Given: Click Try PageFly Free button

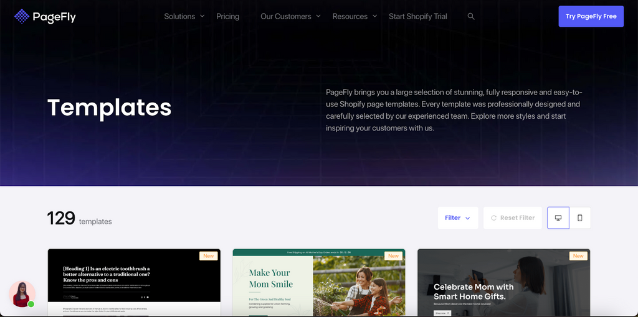Looking at the screenshot, I should (x=591, y=16).
